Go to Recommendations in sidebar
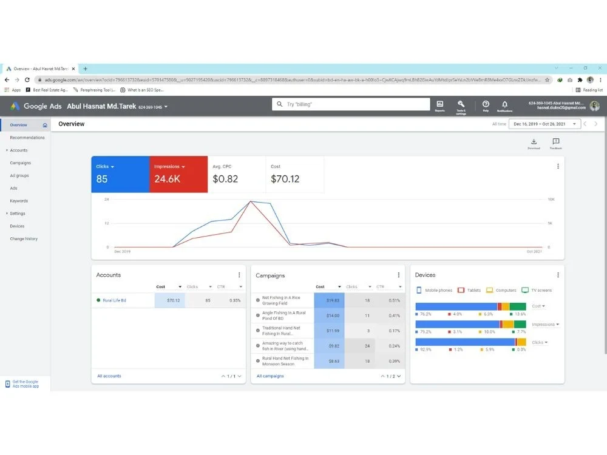 tap(27, 137)
